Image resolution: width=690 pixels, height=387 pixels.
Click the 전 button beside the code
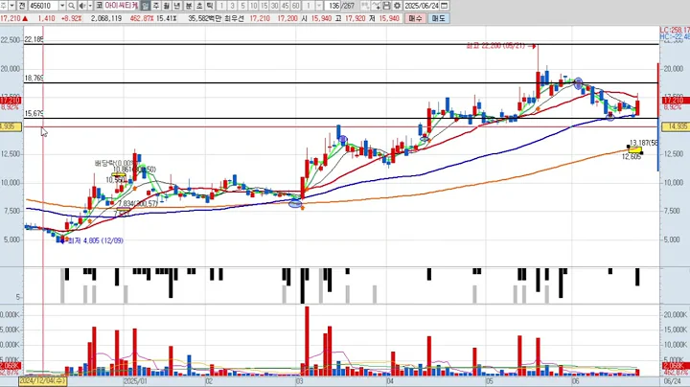pos(21,6)
